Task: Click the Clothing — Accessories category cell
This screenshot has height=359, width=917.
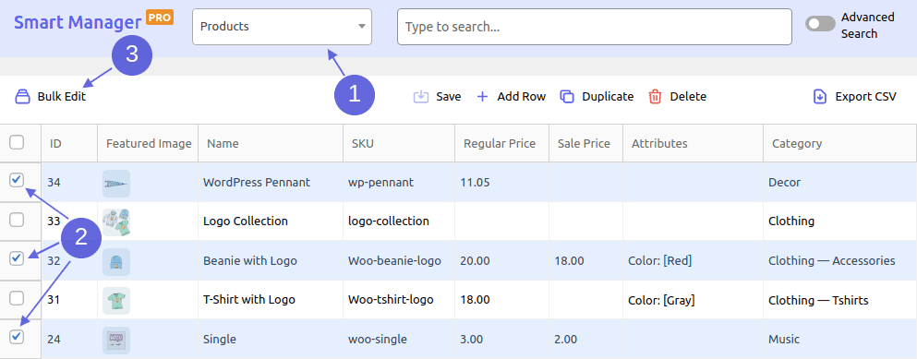Action: click(839, 261)
